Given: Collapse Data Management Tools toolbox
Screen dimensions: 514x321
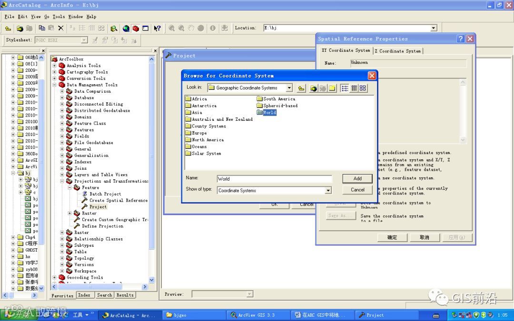Looking at the screenshot, I should (x=54, y=85).
